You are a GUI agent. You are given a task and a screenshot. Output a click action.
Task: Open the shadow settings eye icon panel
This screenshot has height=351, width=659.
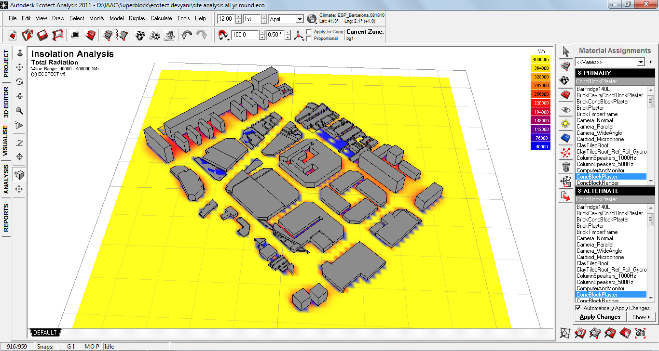566,110
